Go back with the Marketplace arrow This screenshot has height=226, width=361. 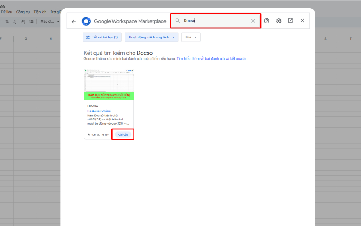click(74, 21)
